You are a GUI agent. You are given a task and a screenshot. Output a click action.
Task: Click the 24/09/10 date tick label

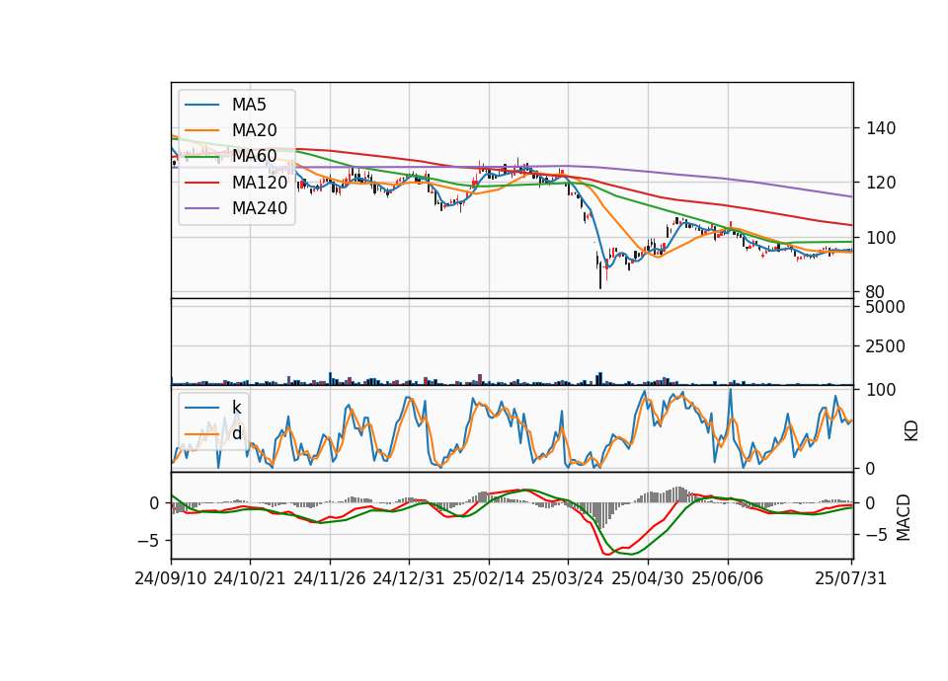pos(171,578)
